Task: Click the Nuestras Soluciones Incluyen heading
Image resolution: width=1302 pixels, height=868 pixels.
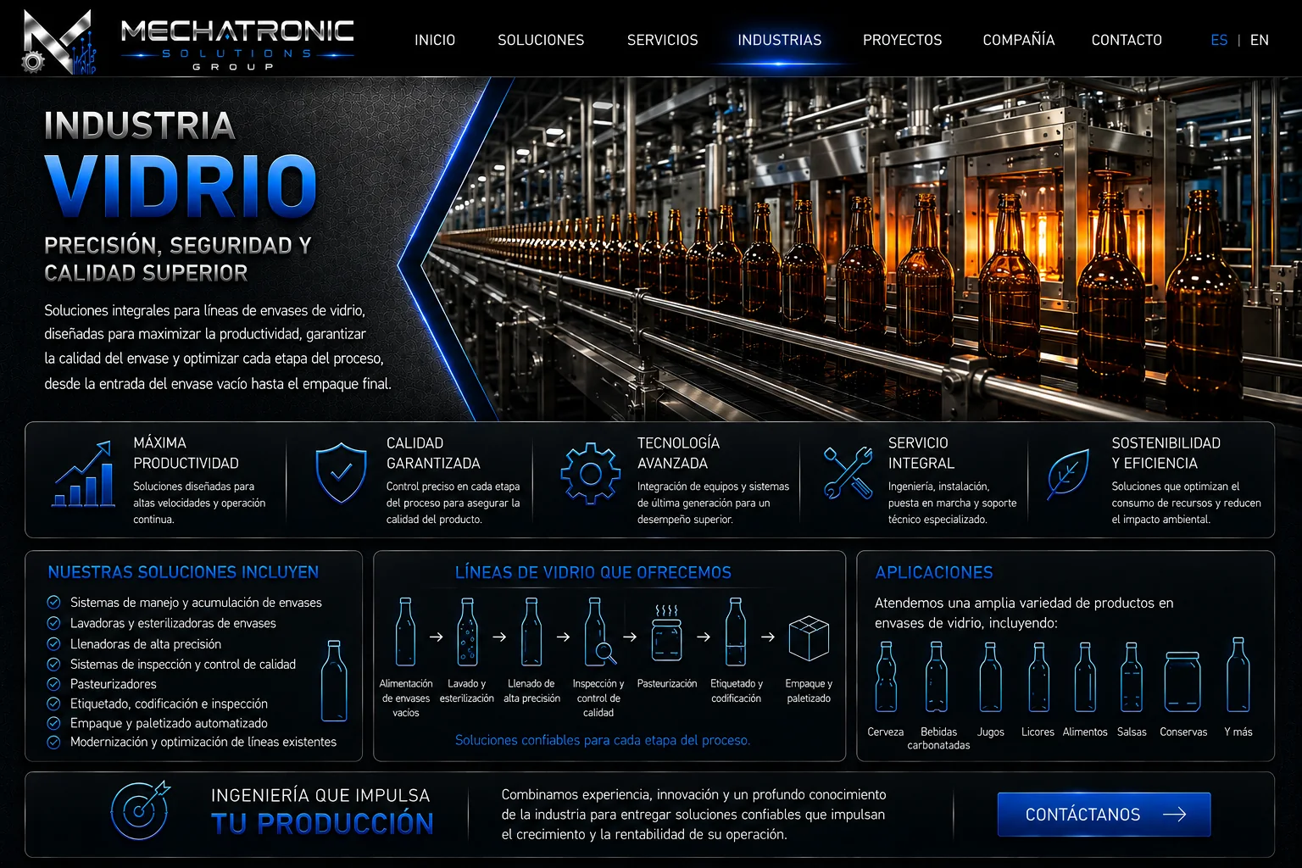Action: pyautogui.click(x=183, y=572)
